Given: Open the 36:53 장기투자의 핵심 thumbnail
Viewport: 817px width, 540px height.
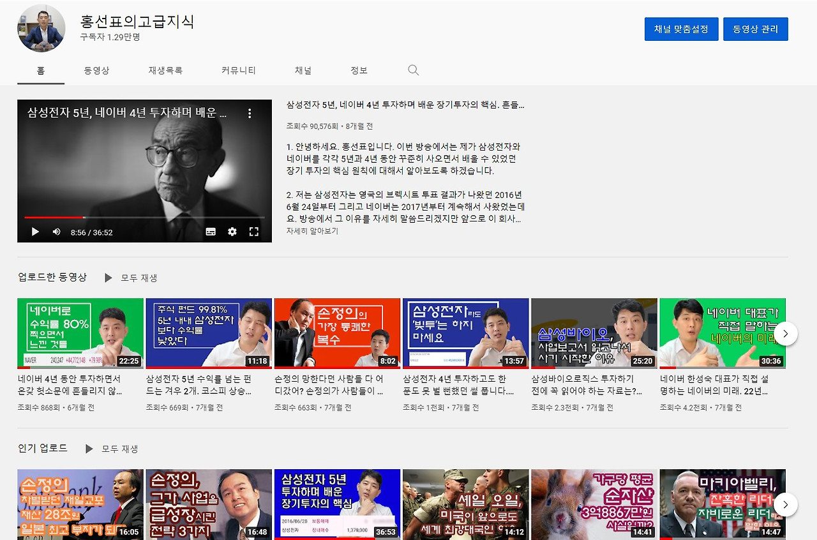Looking at the screenshot, I should (337, 504).
